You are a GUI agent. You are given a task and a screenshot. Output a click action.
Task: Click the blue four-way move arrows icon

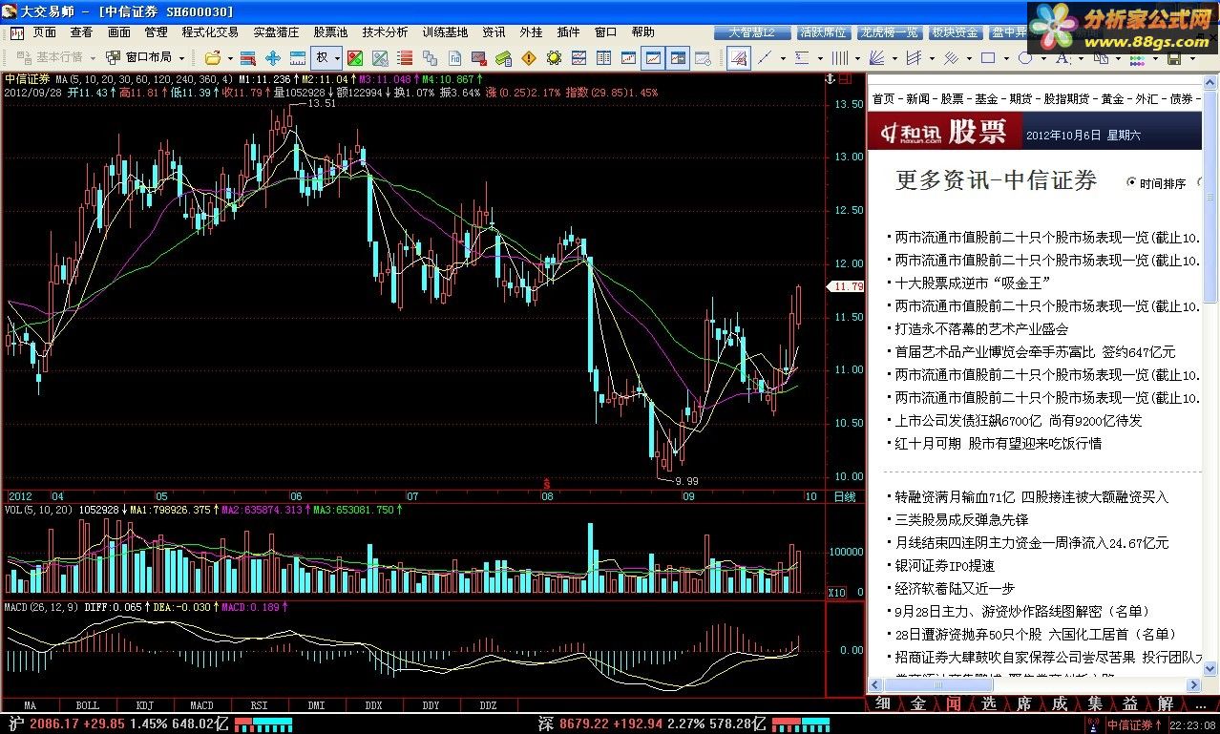click(273, 57)
